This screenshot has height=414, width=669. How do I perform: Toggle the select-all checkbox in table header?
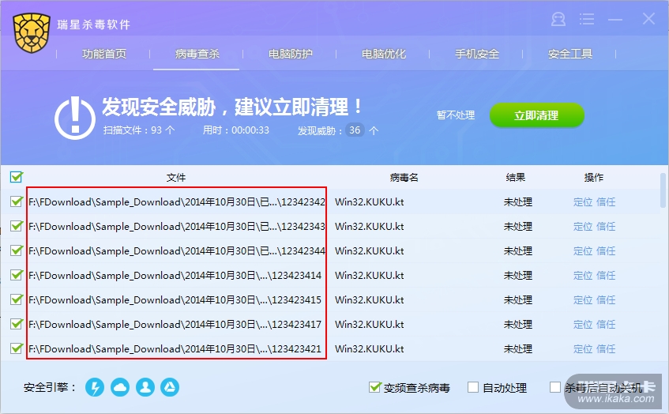(x=17, y=177)
